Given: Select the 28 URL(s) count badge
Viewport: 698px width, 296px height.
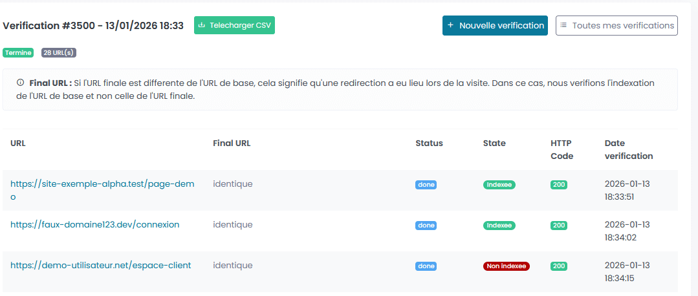Looking at the screenshot, I should (x=59, y=53).
